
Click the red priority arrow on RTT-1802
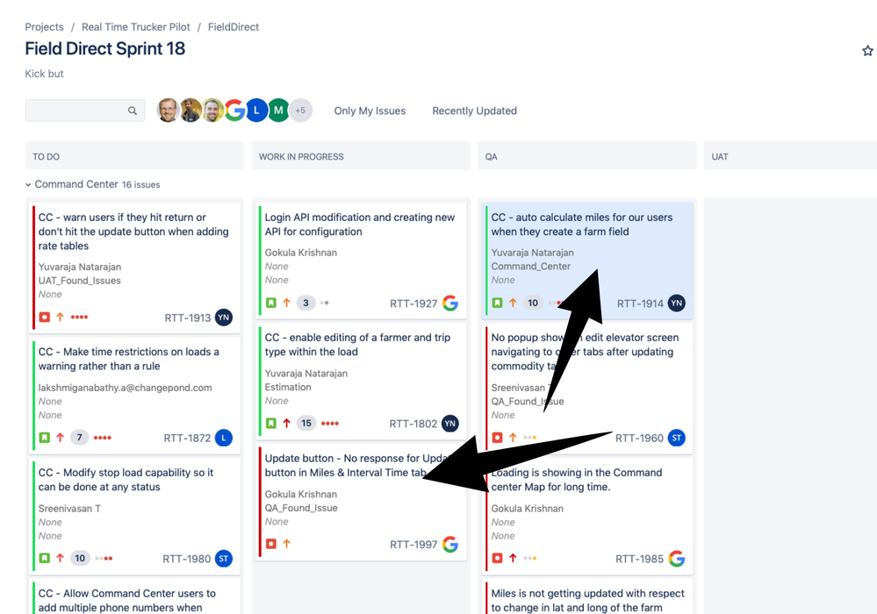click(x=286, y=423)
